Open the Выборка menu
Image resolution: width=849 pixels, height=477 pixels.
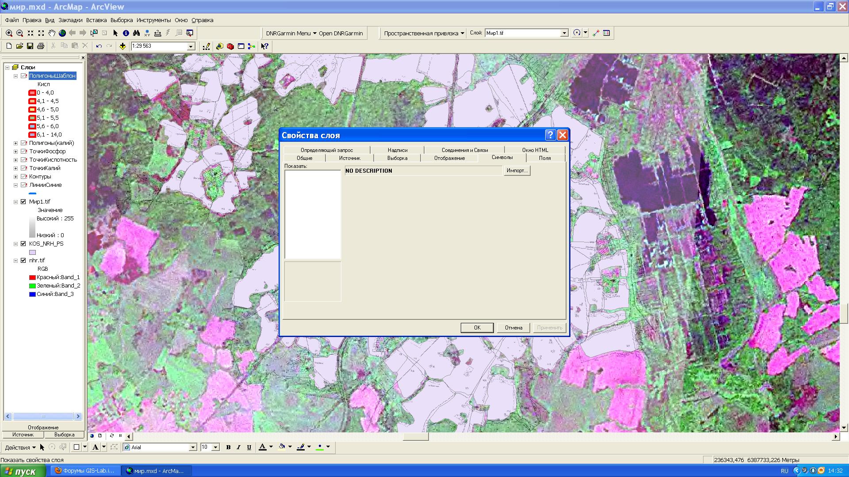(122, 20)
